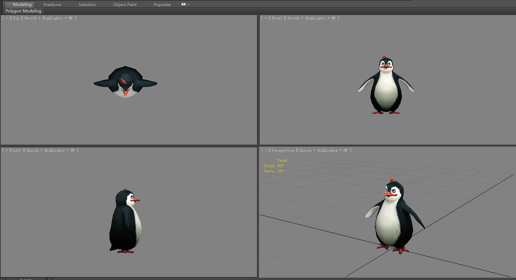Click the yellow Total statistics heading
This screenshot has height=280, width=516.
pyautogui.click(x=282, y=161)
